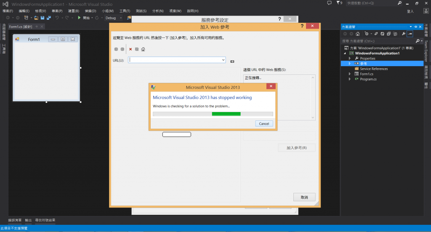This screenshot has width=431, height=232.
Task: Click the Go arrow next to URL field
Action: pos(232,61)
